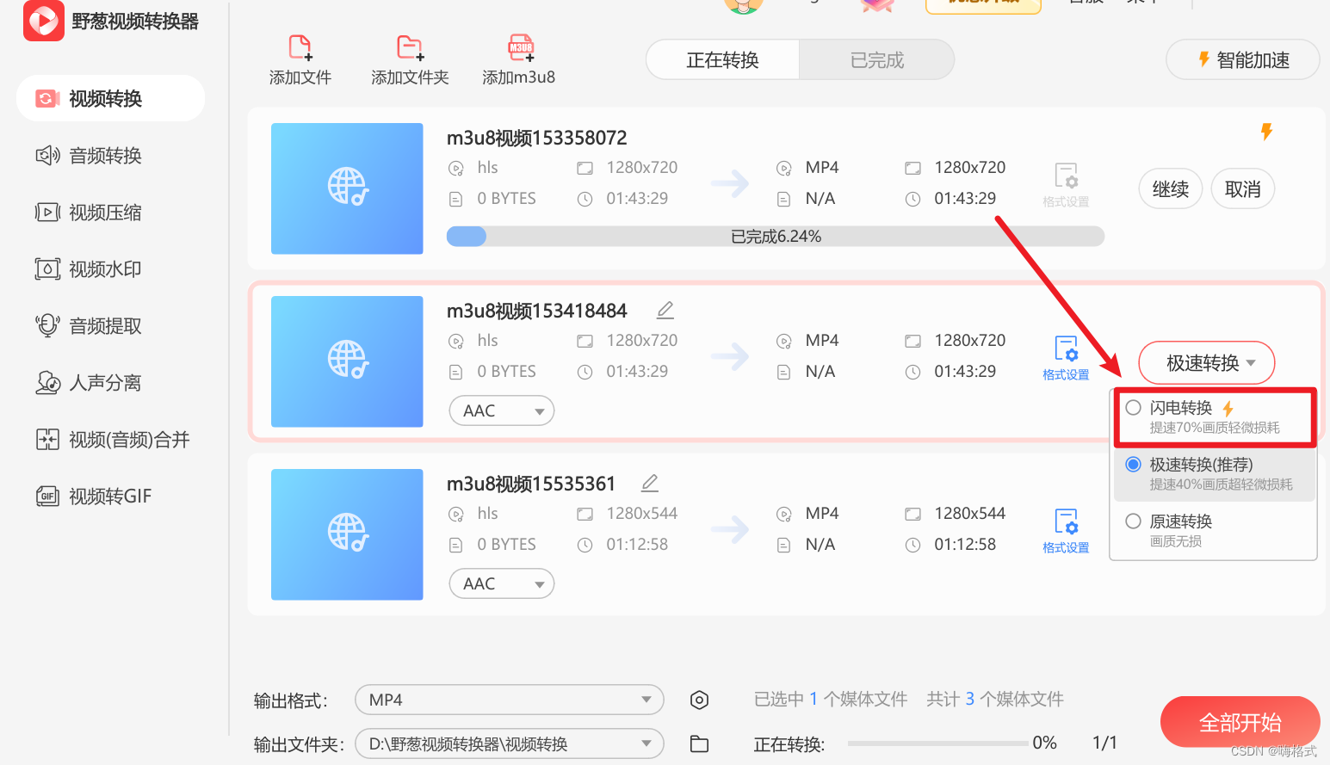Click 继续 for m3u8视频153358072
The height and width of the screenshot is (765, 1330).
[x=1170, y=189]
